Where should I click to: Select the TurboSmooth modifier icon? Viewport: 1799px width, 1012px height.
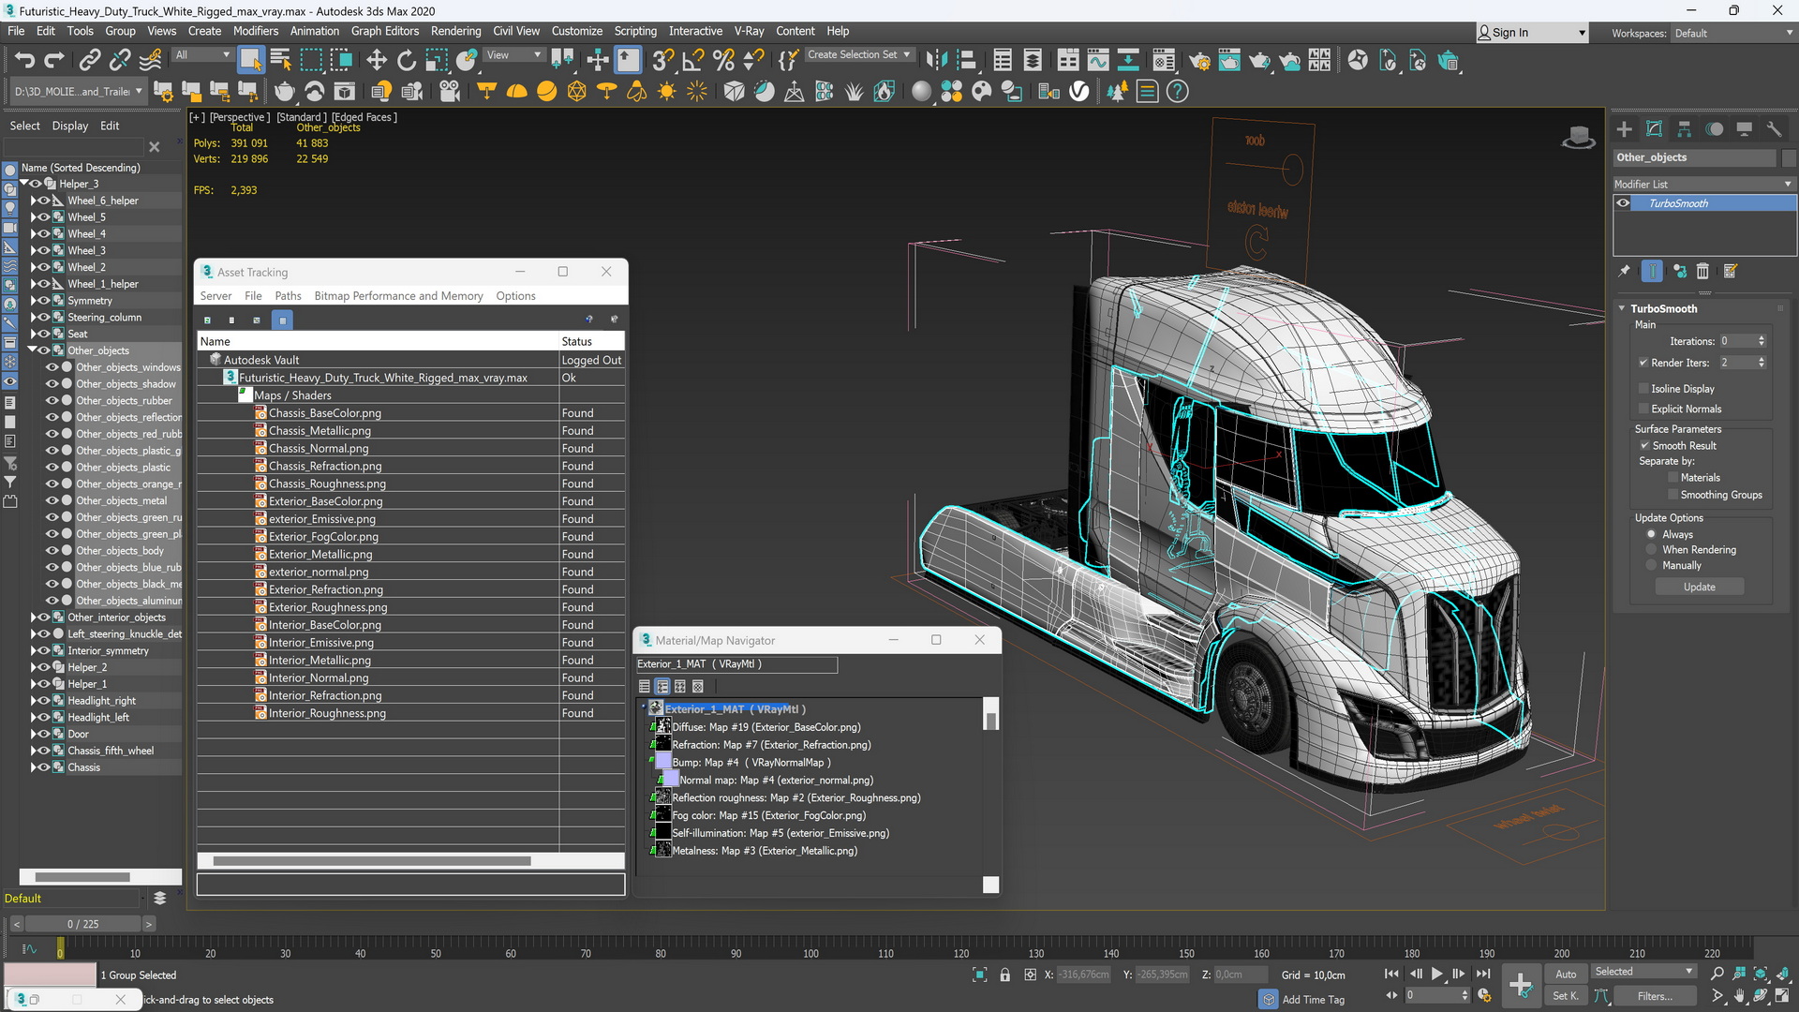1624,202
